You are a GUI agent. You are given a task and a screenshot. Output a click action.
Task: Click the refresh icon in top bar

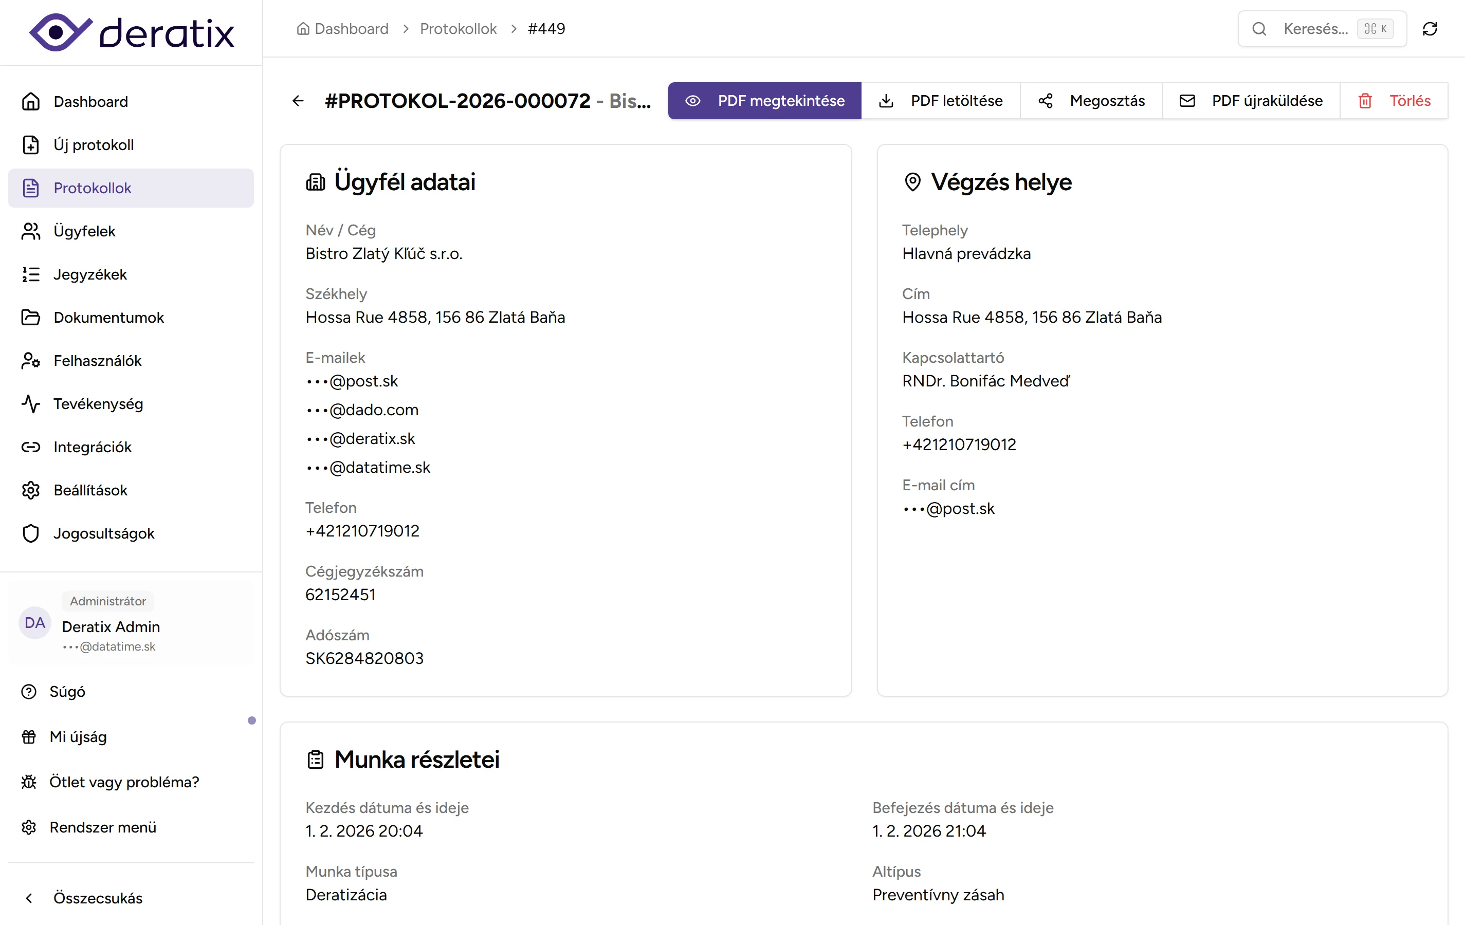click(x=1429, y=29)
